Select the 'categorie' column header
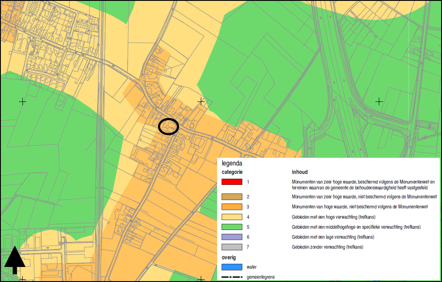 point(232,172)
